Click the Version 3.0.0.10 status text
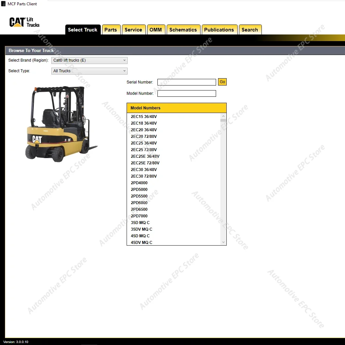This screenshot has width=345, height=345. [16, 342]
